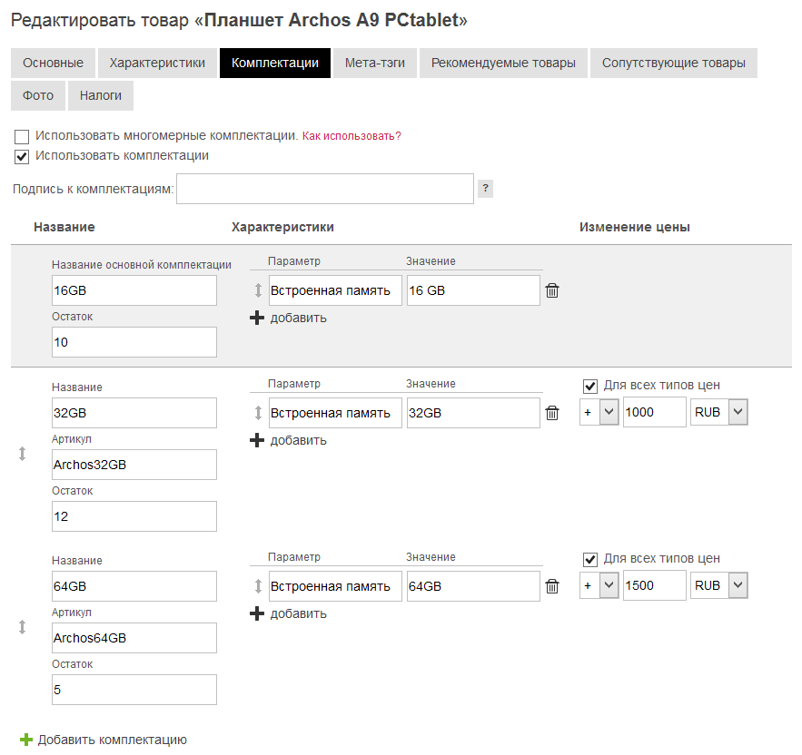Image resolution: width=802 pixels, height=755 pixels.
Task: Click trash icon for 32GB characteristic
Action: (x=552, y=414)
